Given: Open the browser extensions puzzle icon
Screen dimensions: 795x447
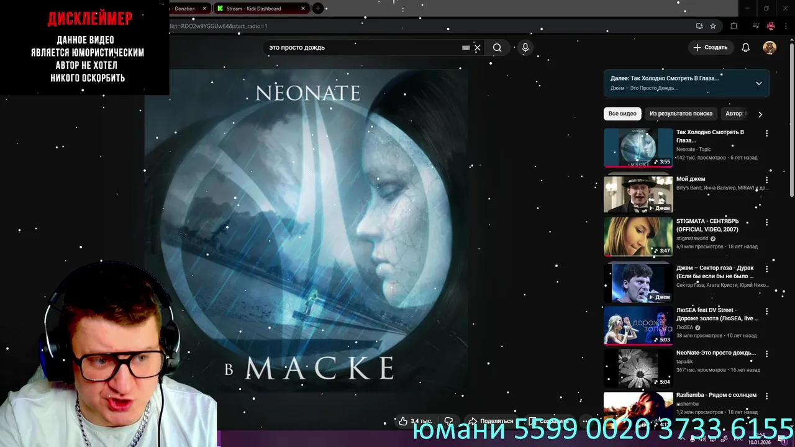Looking at the screenshot, I should tap(734, 26).
